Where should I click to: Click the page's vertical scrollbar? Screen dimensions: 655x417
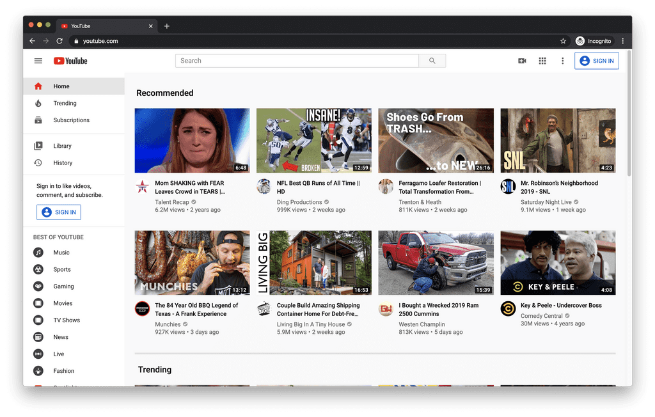pyautogui.click(x=629, y=113)
